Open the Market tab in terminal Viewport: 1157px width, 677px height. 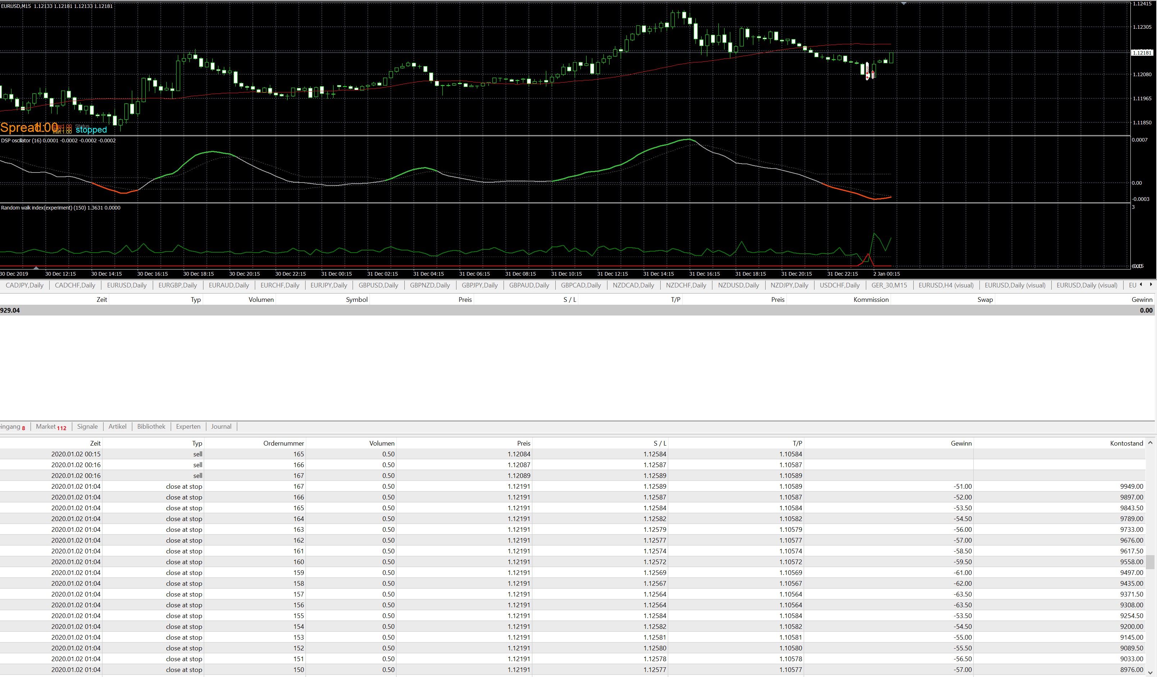point(51,427)
